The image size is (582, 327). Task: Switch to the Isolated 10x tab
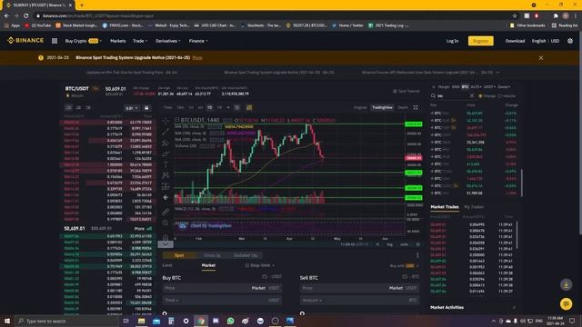(246, 255)
